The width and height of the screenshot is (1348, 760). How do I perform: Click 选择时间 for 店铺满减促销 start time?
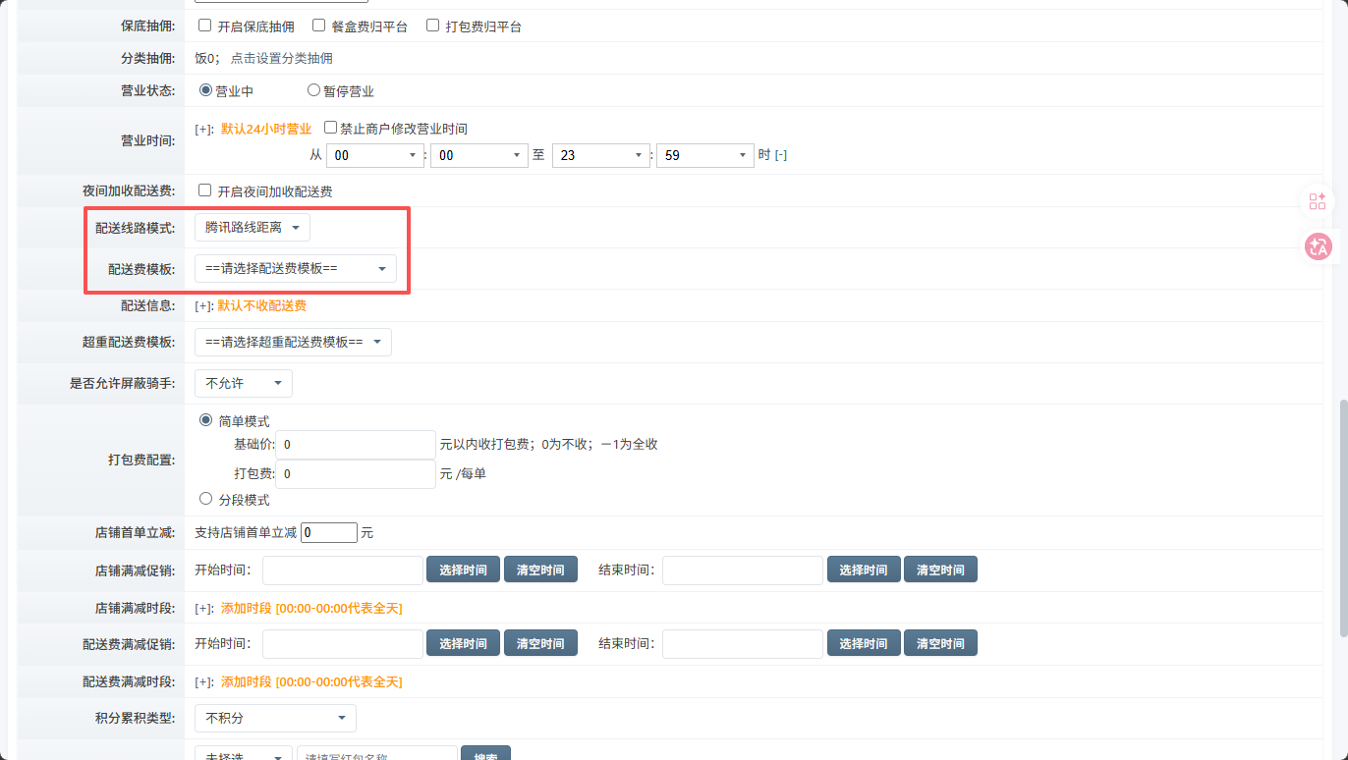[463, 570]
